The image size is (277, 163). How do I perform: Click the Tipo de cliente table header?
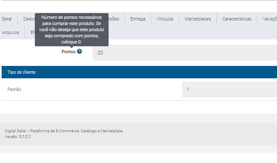coord(139,72)
